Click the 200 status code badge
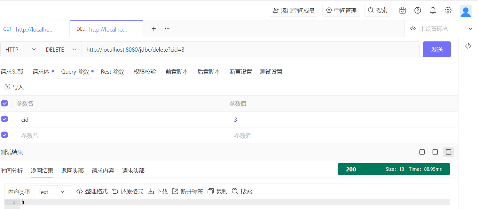 (351, 169)
